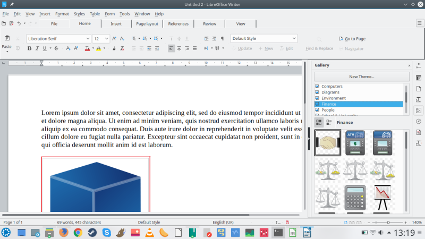Click the Undo arrow icon

pyautogui.click(x=19, y=23)
